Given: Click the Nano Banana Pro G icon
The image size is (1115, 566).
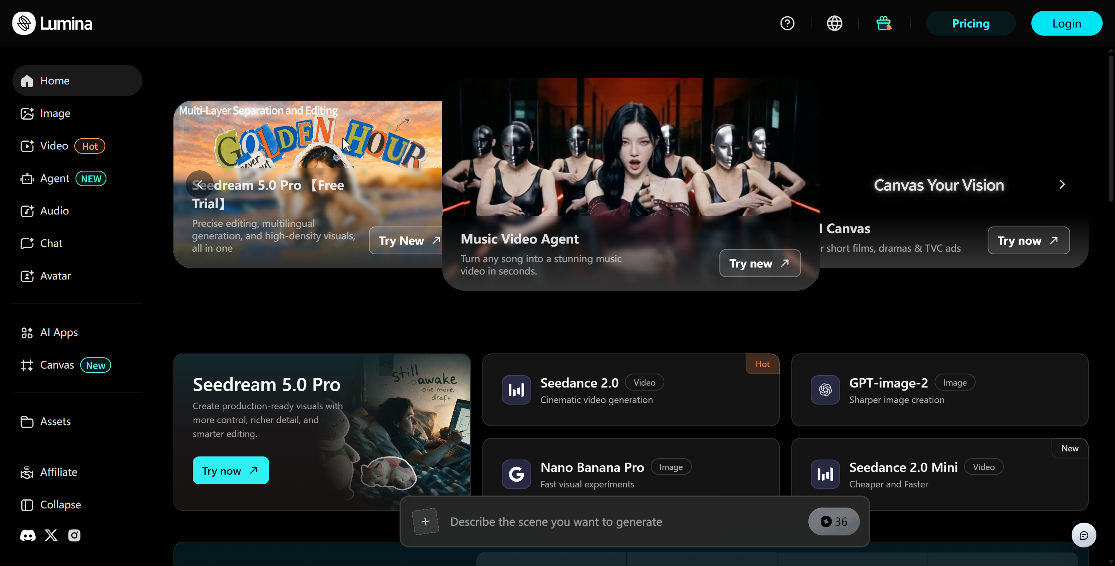Looking at the screenshot, I should (x=516, y=474).
